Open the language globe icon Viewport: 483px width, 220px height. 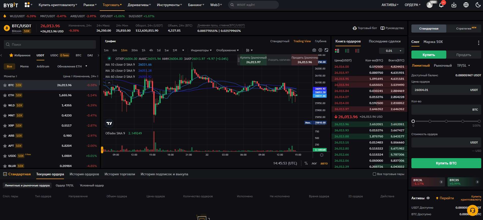[466, 5]
